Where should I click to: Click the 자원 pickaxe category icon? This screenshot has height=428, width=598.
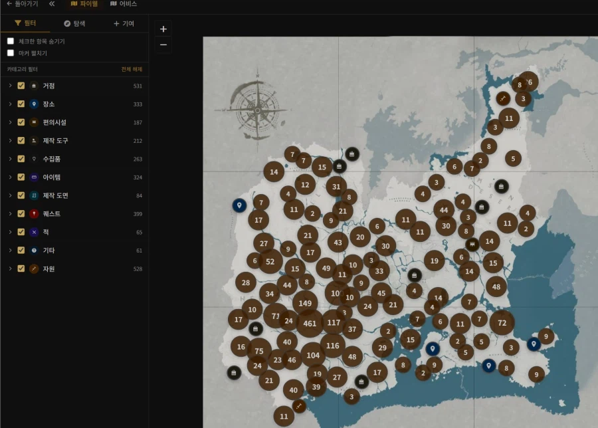tap(34, 268)
